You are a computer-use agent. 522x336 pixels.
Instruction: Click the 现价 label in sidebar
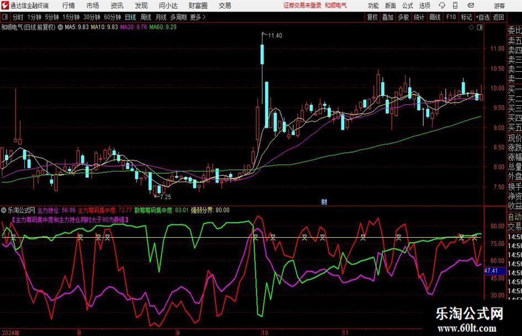pos(515,138)
